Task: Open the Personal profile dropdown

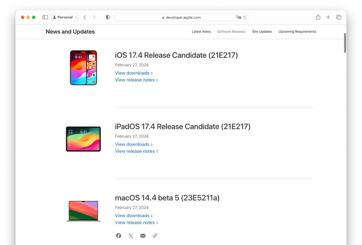Action: tap(64, 17)
